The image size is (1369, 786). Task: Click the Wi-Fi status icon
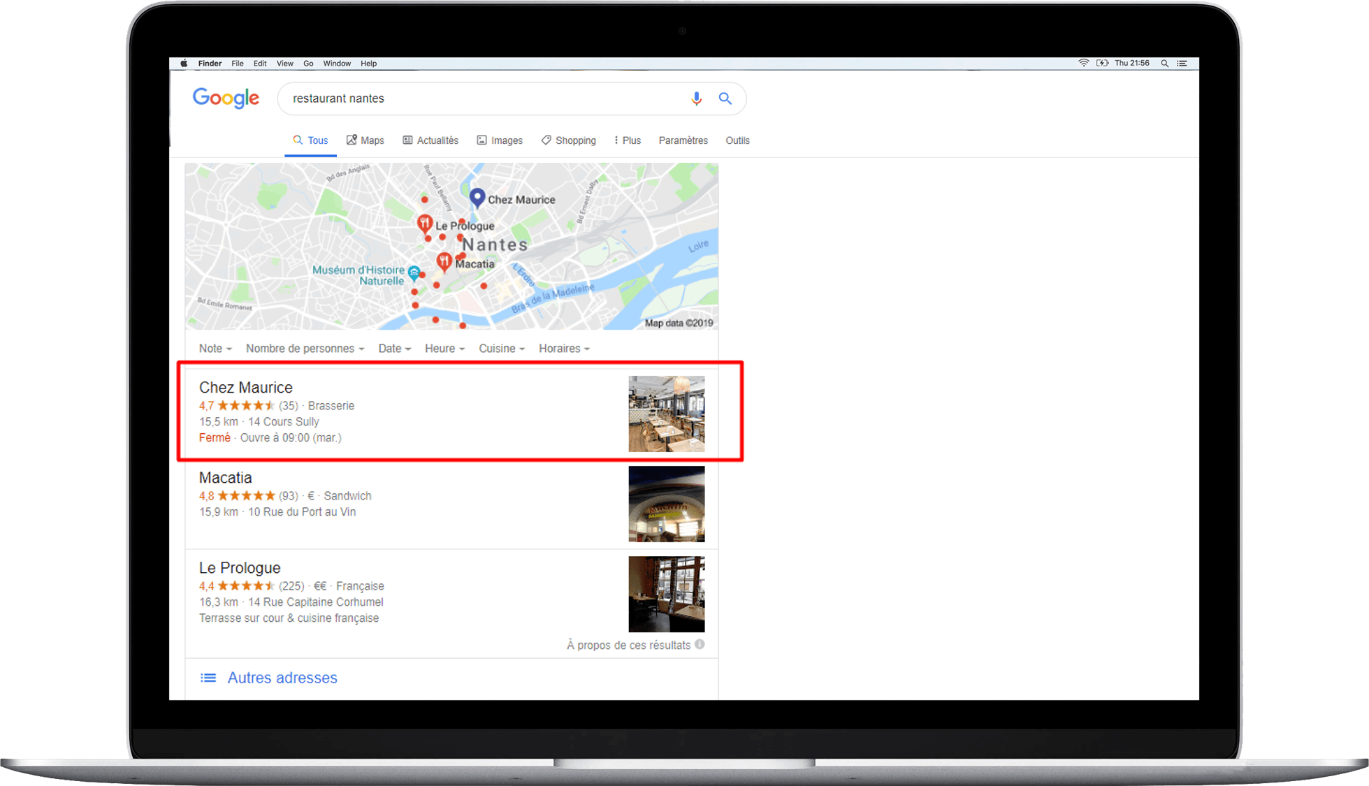point(1083,63)
